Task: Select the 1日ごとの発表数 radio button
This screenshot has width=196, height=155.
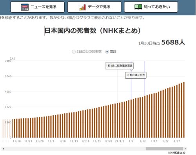Action: click(x=74, y=52)
